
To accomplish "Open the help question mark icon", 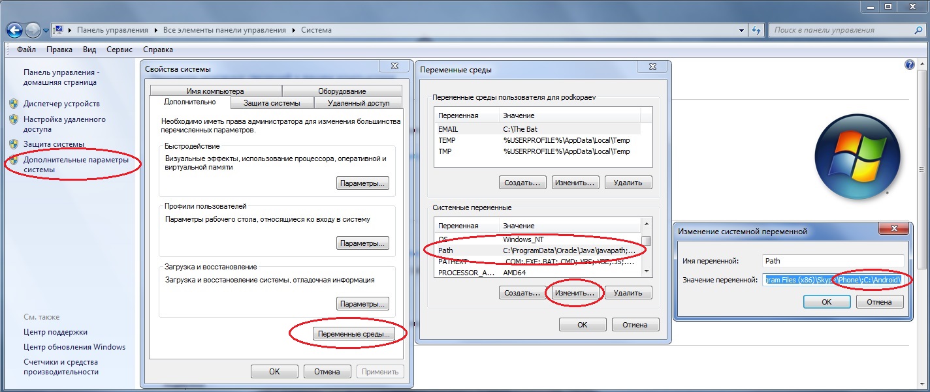I will (909, 65).
